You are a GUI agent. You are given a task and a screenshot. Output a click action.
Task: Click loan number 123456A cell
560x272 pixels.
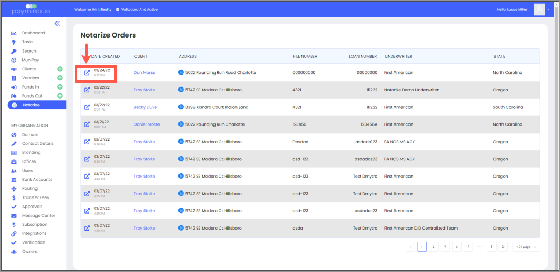point(369,124)
